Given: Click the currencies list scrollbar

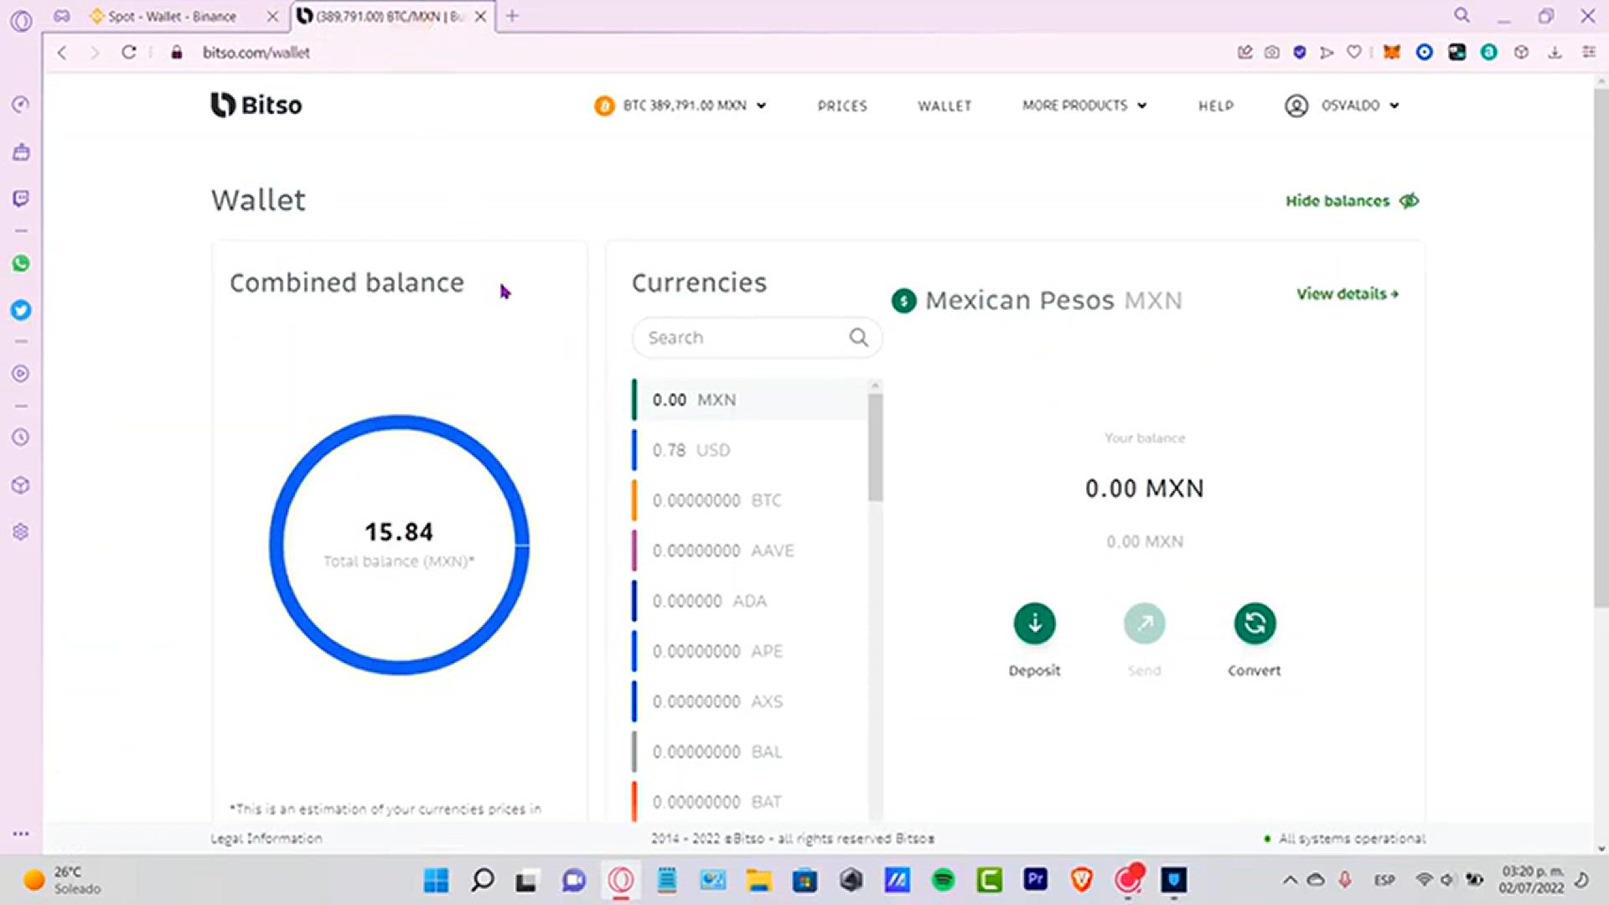Looking at the screenshot, I should coord(875,448).
